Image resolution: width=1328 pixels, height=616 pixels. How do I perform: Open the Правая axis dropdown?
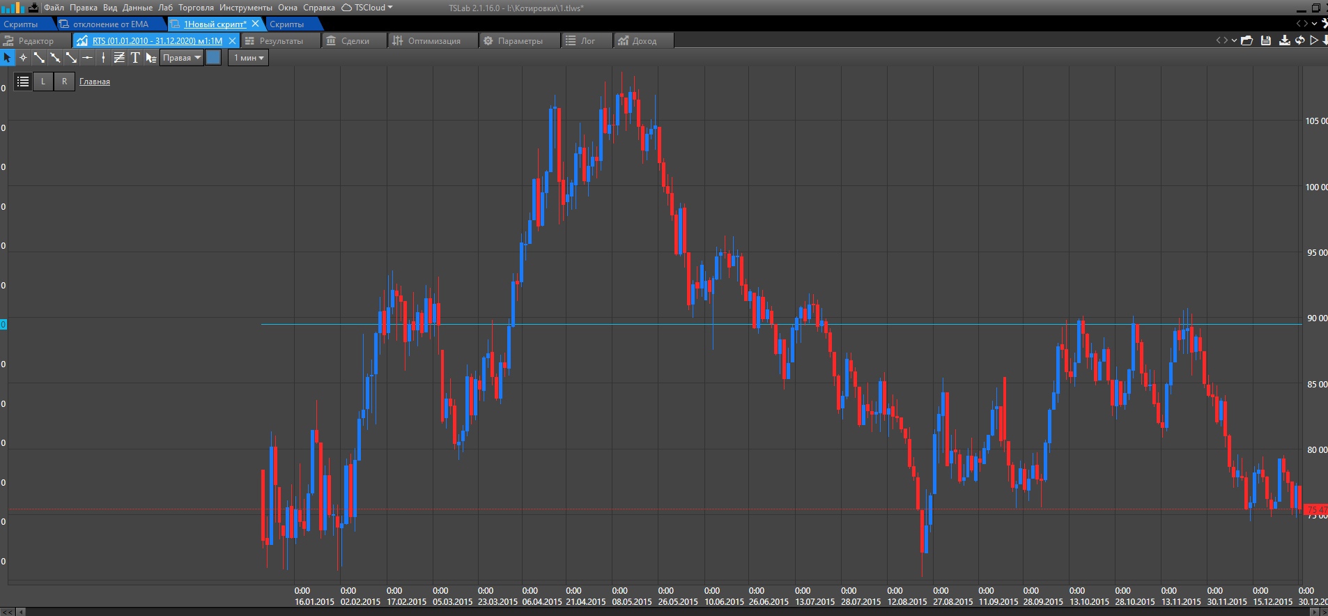click(182, 58)
